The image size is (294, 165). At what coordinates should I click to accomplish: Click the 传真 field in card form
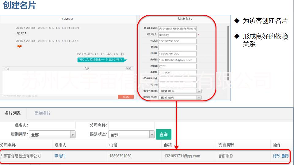click(x=177, y=47)
